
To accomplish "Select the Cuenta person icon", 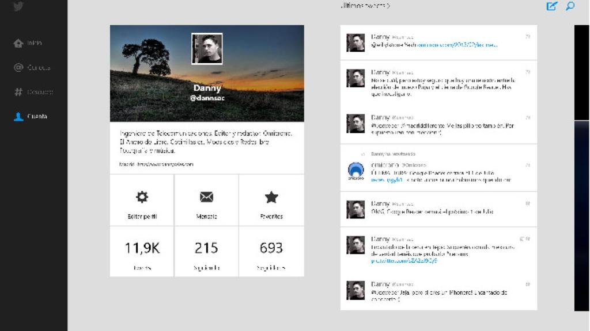I will click(20, 116).
